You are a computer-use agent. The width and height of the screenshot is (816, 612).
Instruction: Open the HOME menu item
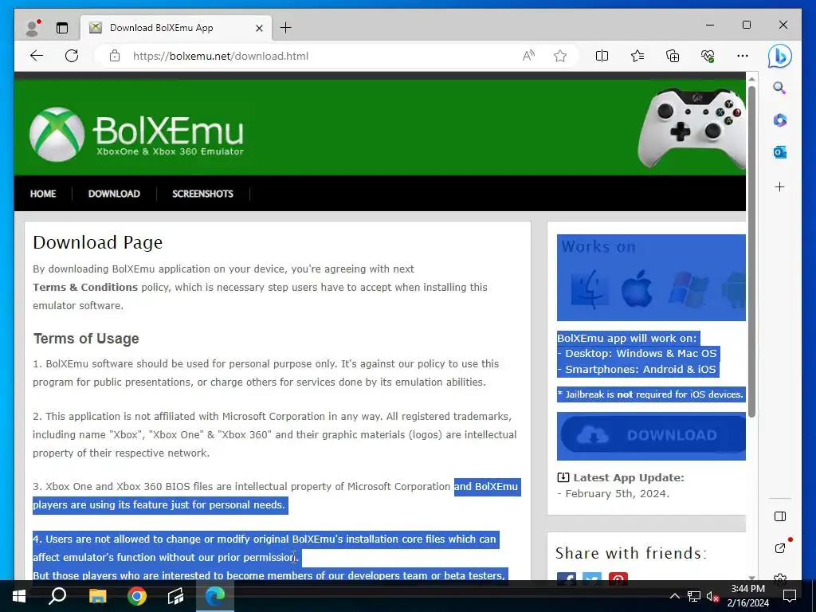43,194
